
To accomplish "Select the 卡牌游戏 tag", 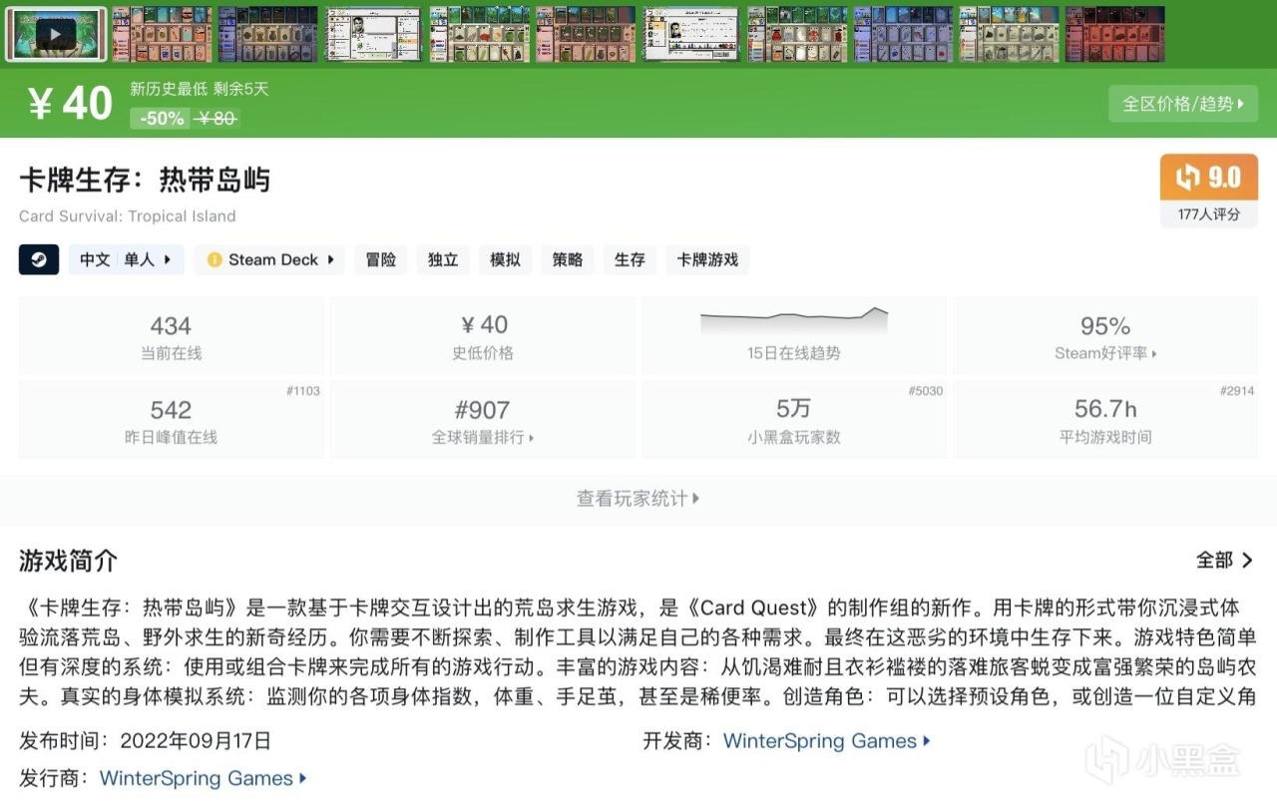I will click(708, 259).
